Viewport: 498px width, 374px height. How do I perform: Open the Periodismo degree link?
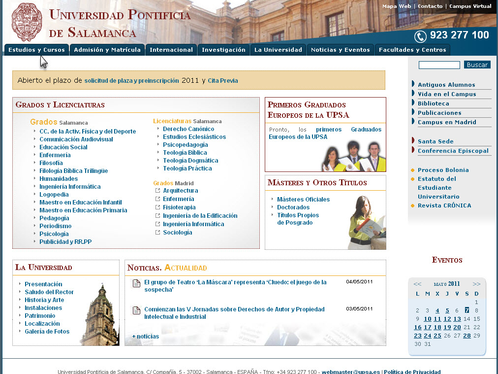coord(55,226)
